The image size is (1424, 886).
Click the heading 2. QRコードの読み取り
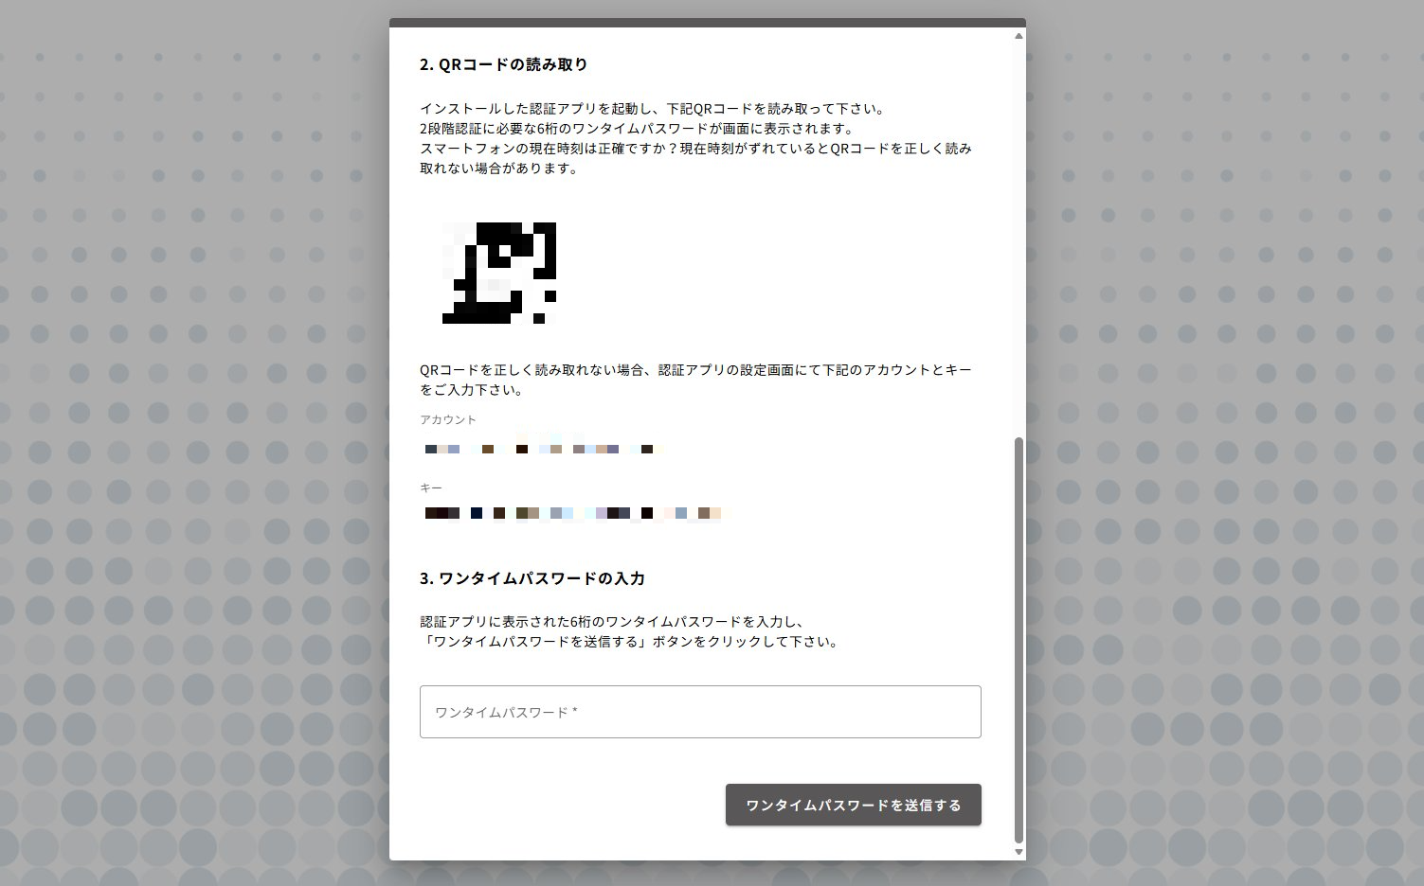click(504, 64)
